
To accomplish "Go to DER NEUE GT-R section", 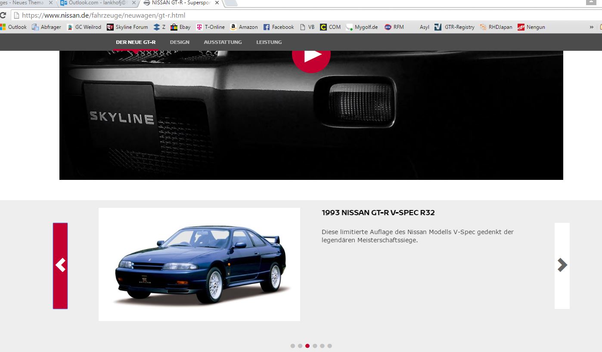I will [136, 42].
